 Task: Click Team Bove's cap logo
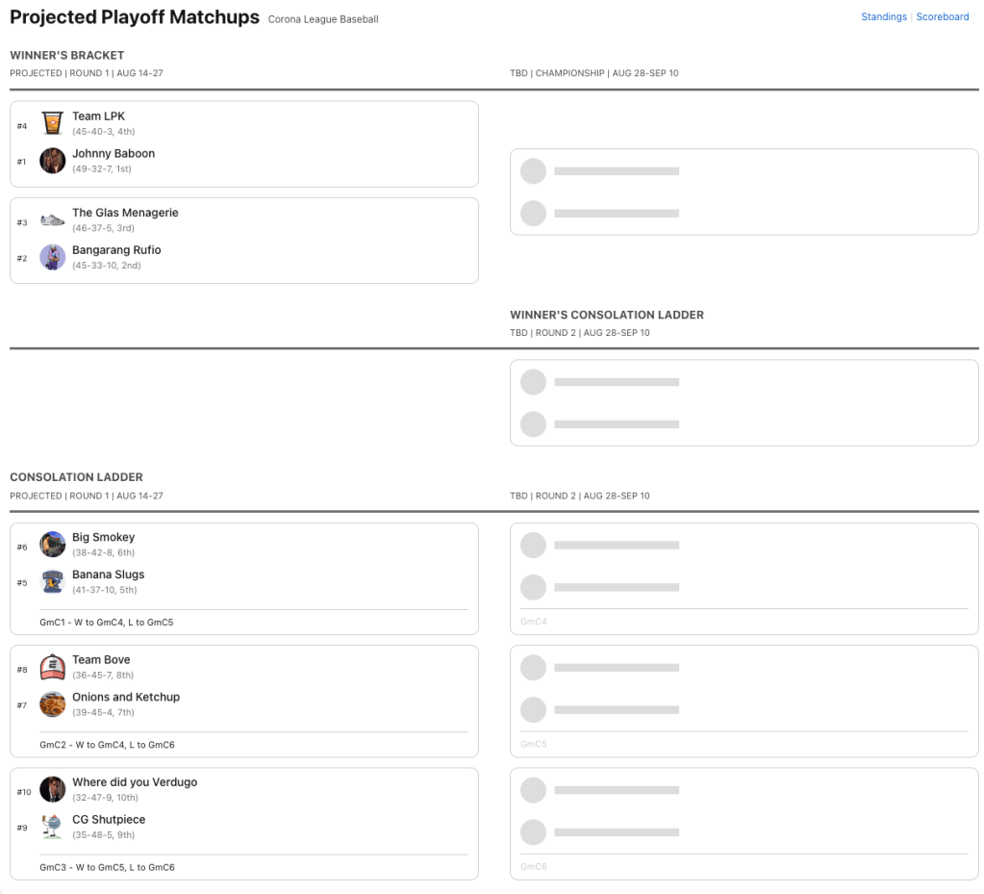[x=52, y=667]
